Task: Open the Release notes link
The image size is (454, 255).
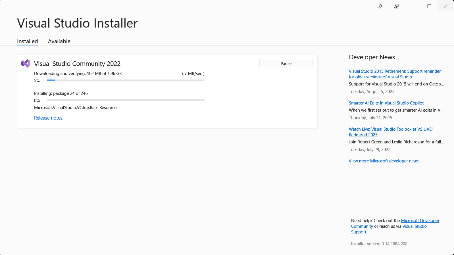Action: tap(48, 118)
